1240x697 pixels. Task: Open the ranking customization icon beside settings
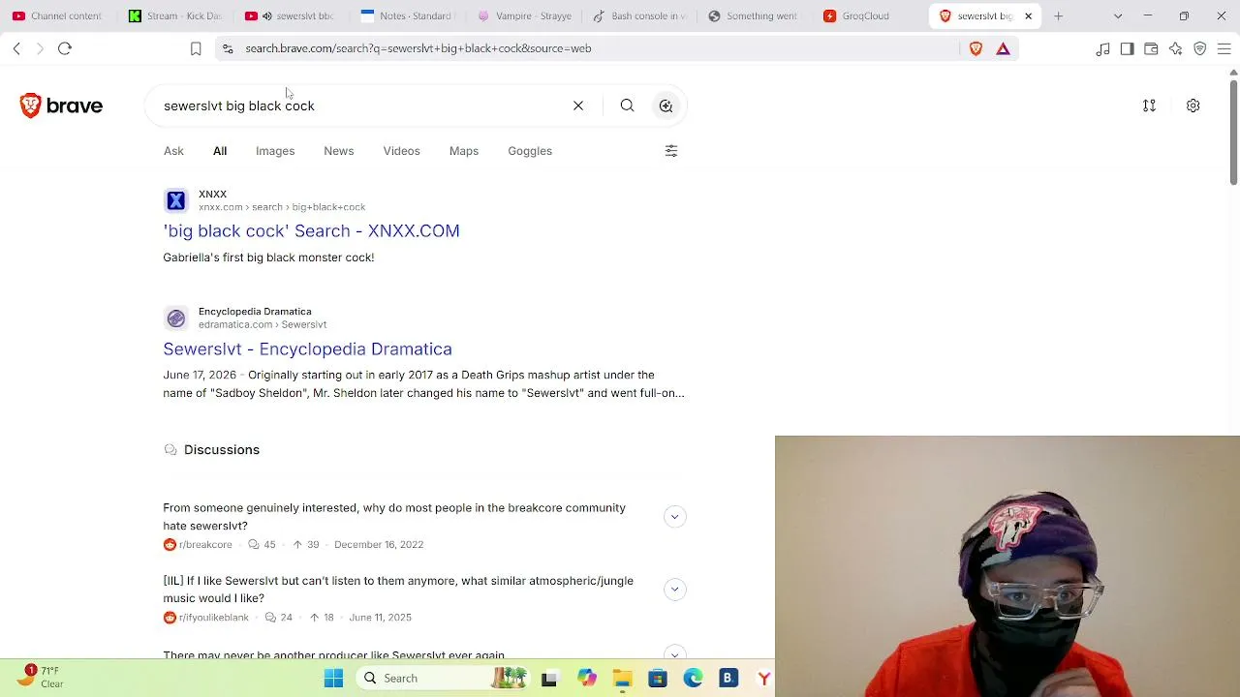tap(1149, 106)
